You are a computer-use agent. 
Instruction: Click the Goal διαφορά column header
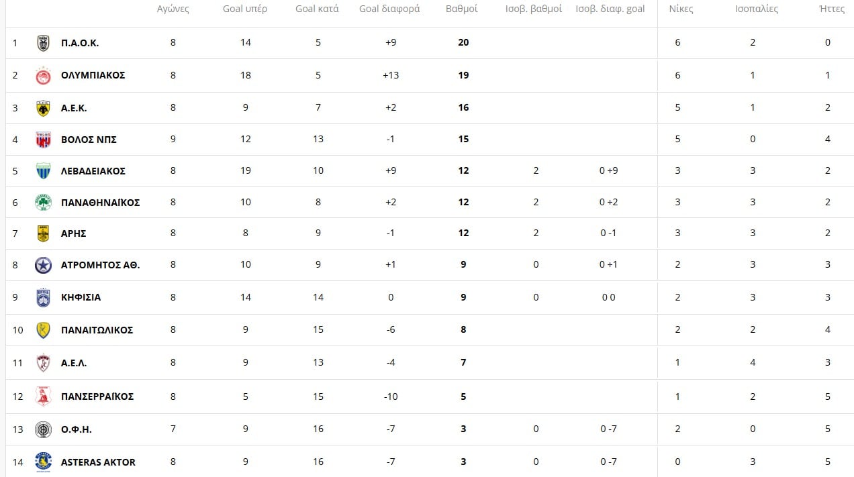pyautogui.click(x=389, y=9)
